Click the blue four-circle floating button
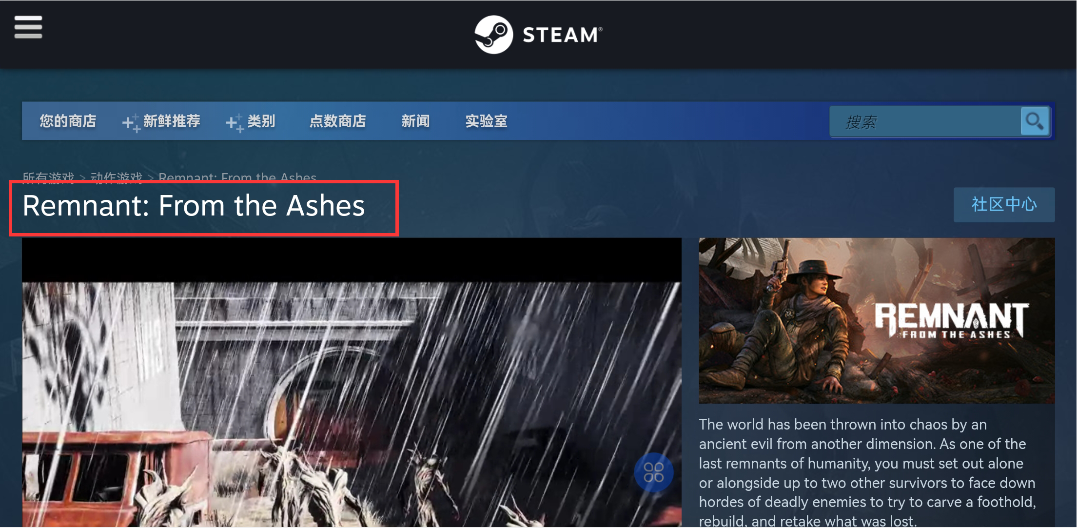The height and width of the screenshot is (528, 1077). [x=653, y=472]
